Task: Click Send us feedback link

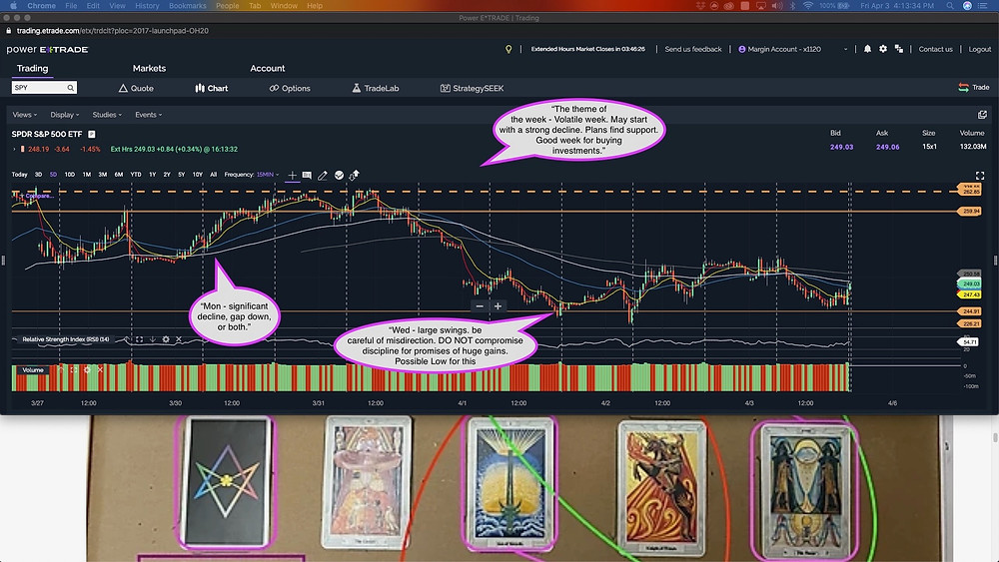Action: [x=693, y=49]
